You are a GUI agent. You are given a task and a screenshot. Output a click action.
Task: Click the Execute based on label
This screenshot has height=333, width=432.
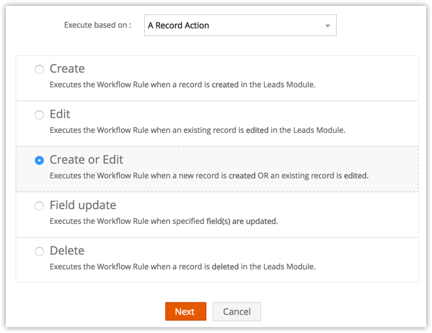click(x=98, y=26)
